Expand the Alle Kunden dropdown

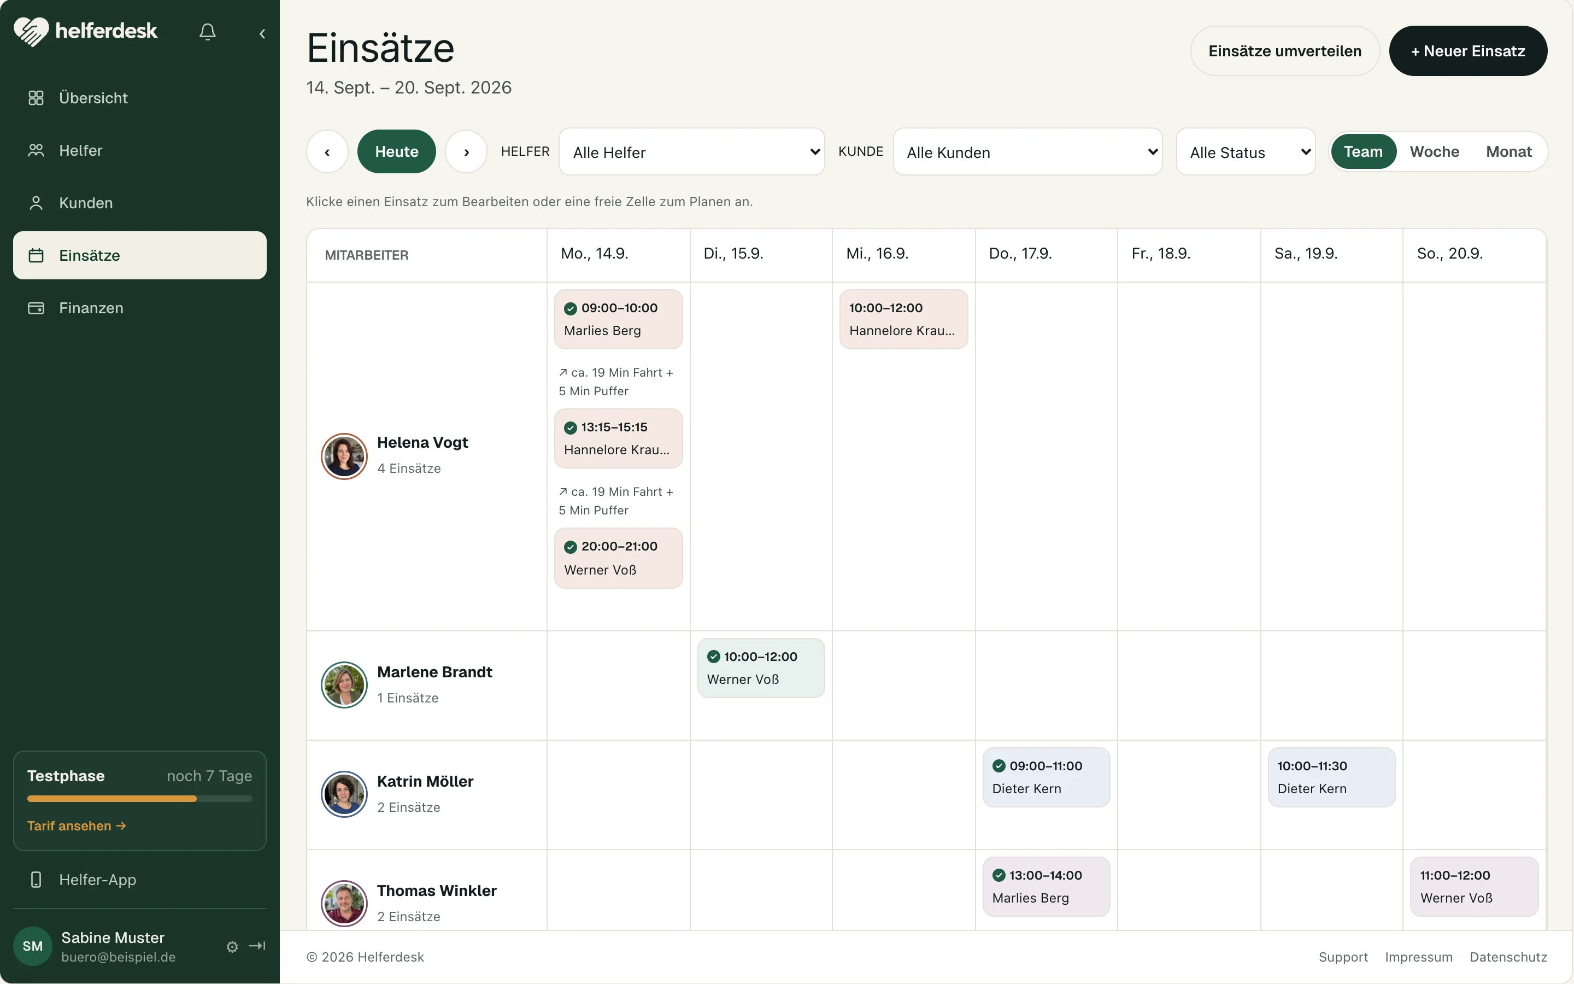[1027, 151]
